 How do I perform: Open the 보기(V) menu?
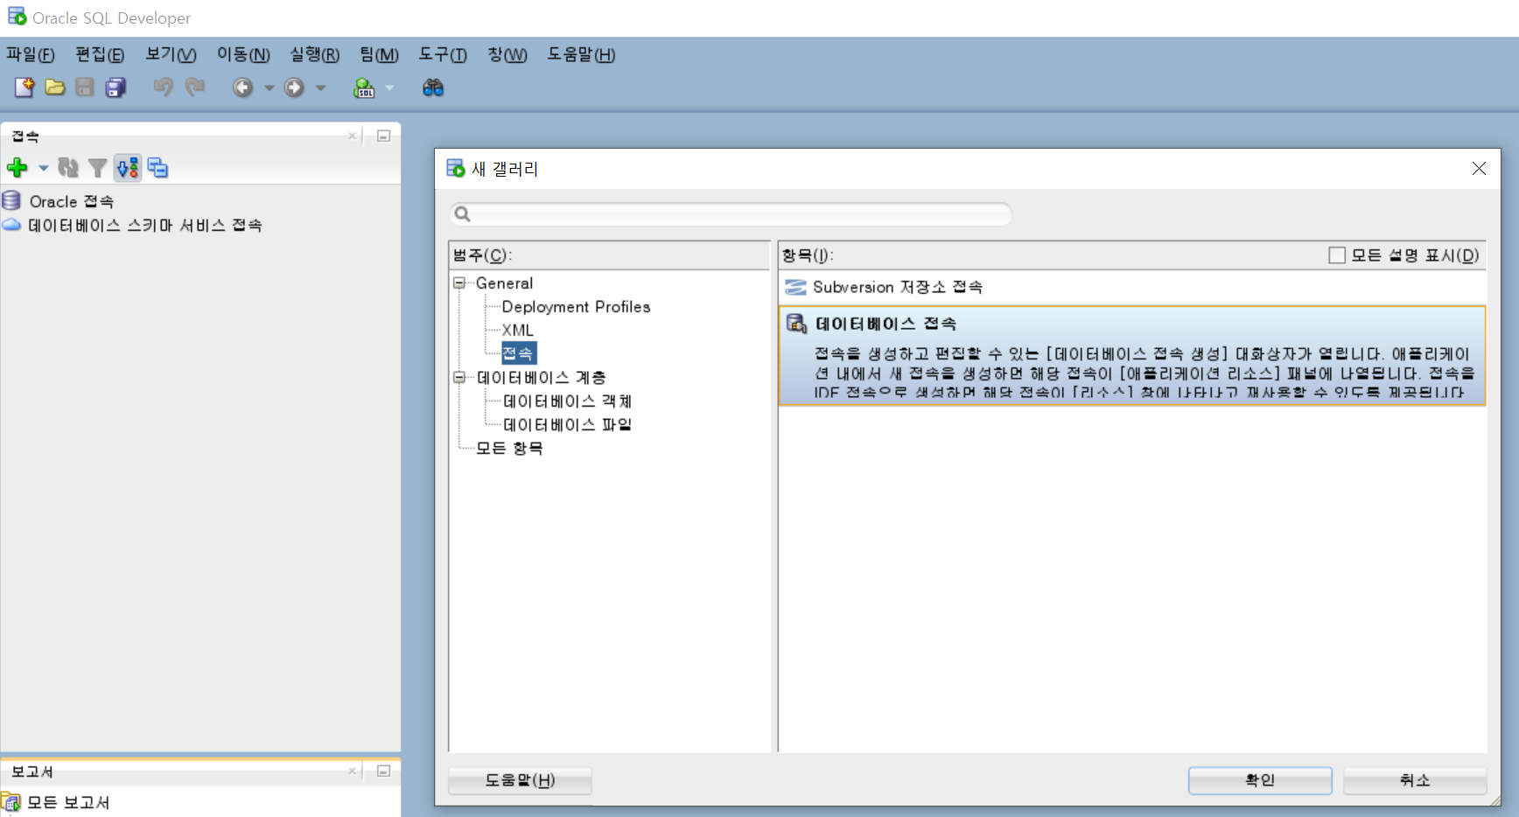(171, 54)
